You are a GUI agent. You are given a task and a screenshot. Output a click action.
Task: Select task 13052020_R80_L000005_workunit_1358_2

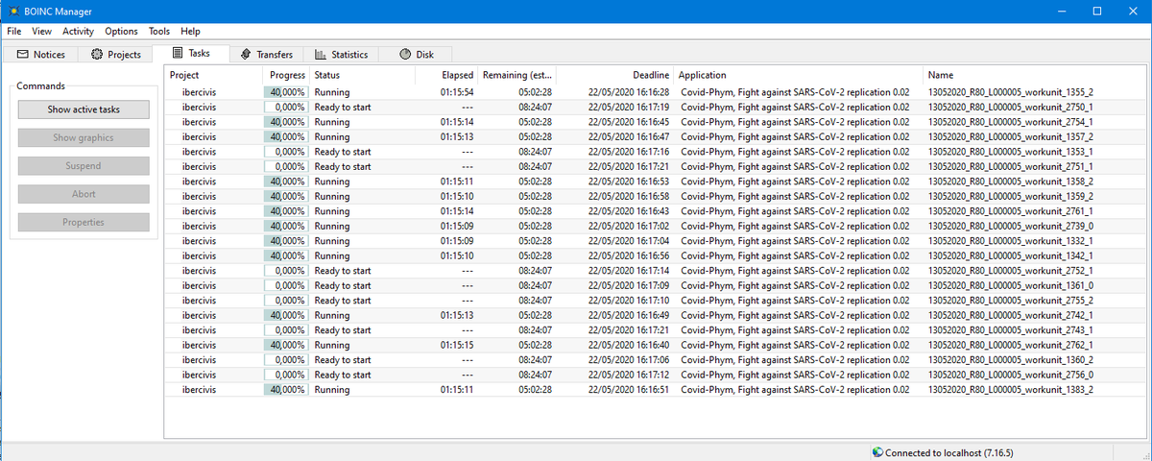coord(656,182)
